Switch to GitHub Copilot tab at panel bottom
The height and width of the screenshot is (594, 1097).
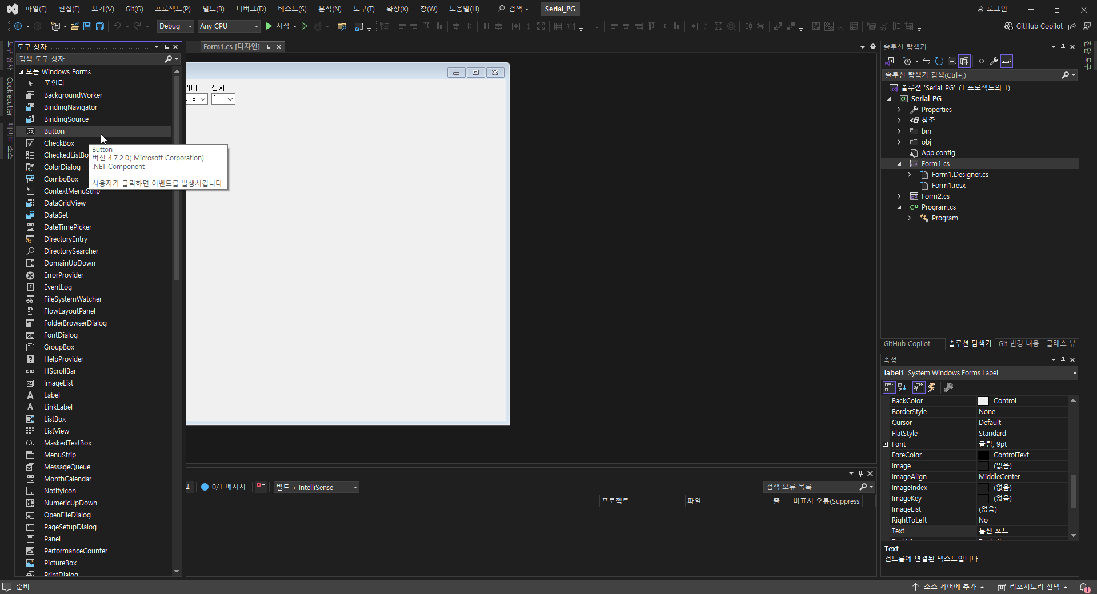coord(910,343)
